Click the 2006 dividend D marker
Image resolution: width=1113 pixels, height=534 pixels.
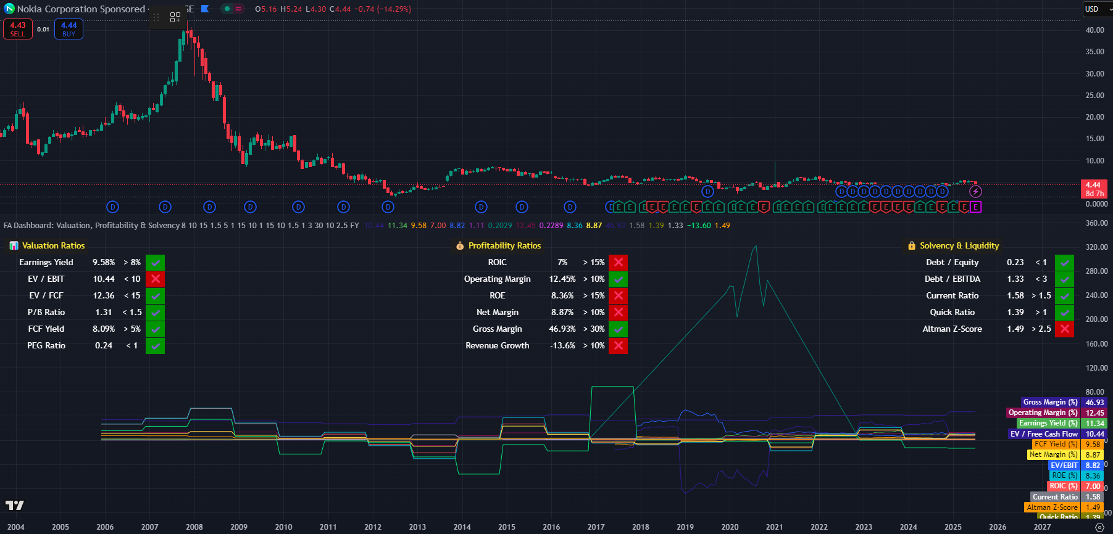pyautogui.click(x=112, y=207)
